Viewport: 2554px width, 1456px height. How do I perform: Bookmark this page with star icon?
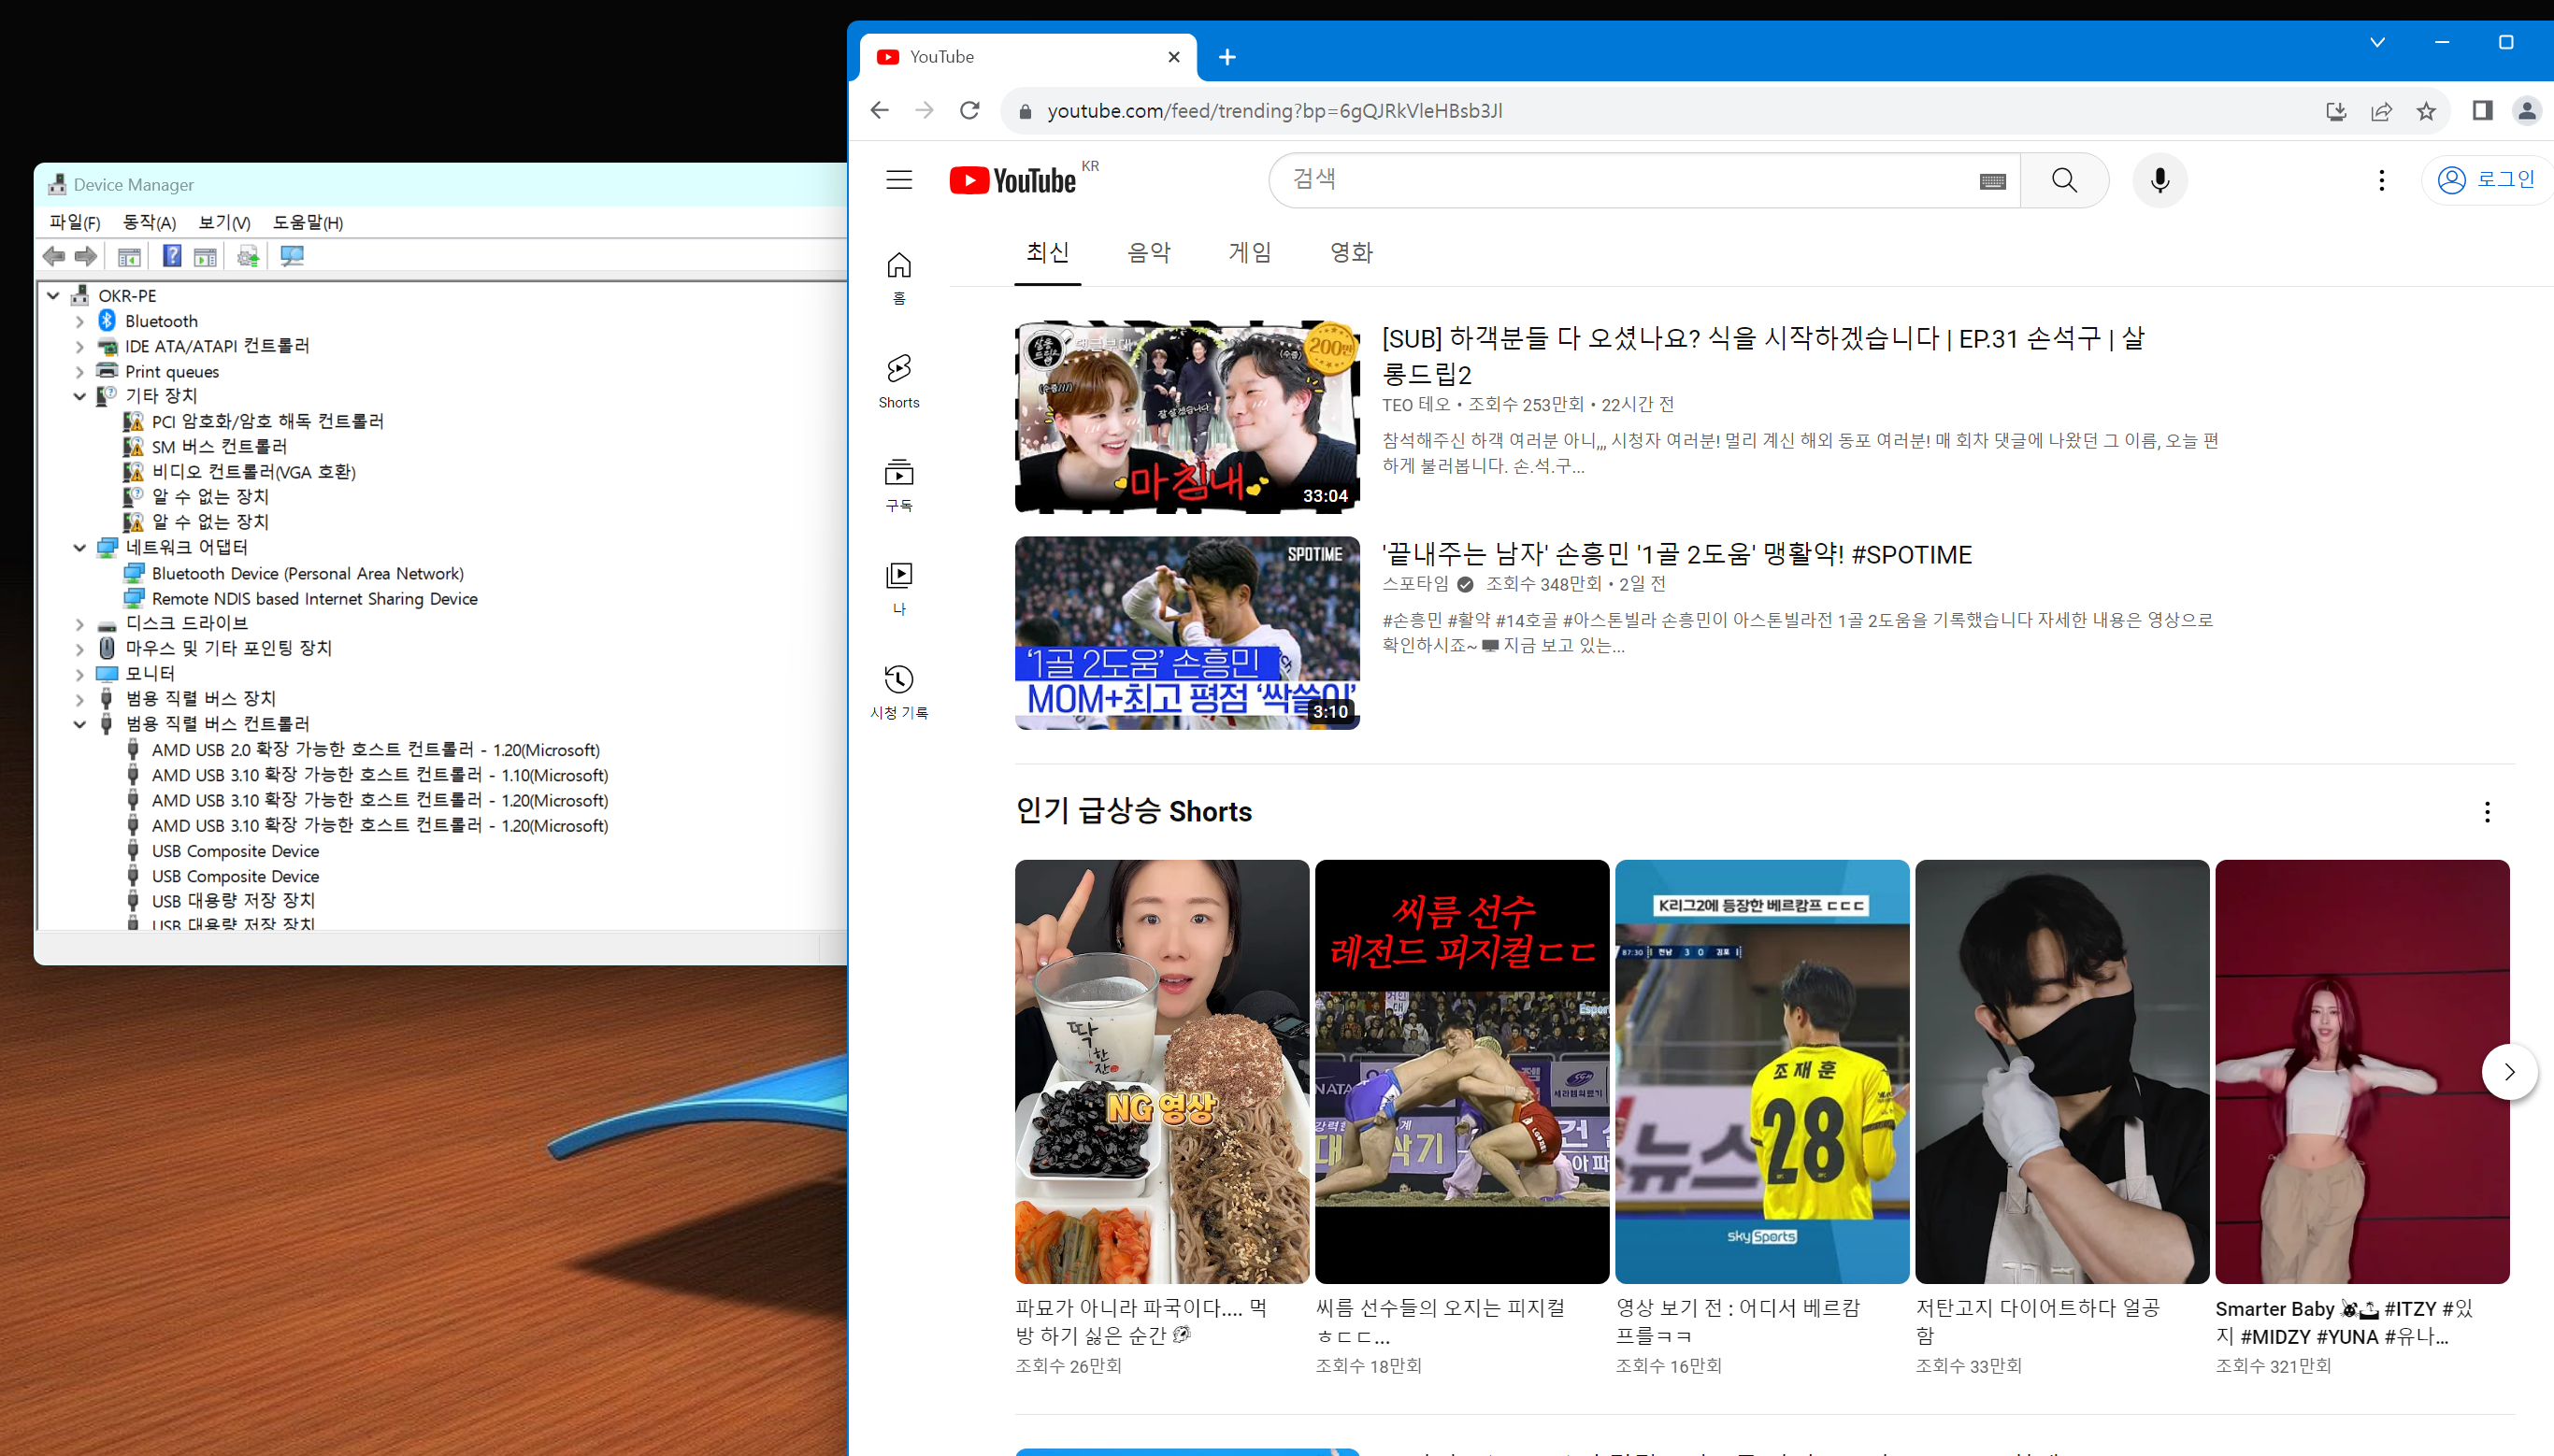(x=2426, y=111)
